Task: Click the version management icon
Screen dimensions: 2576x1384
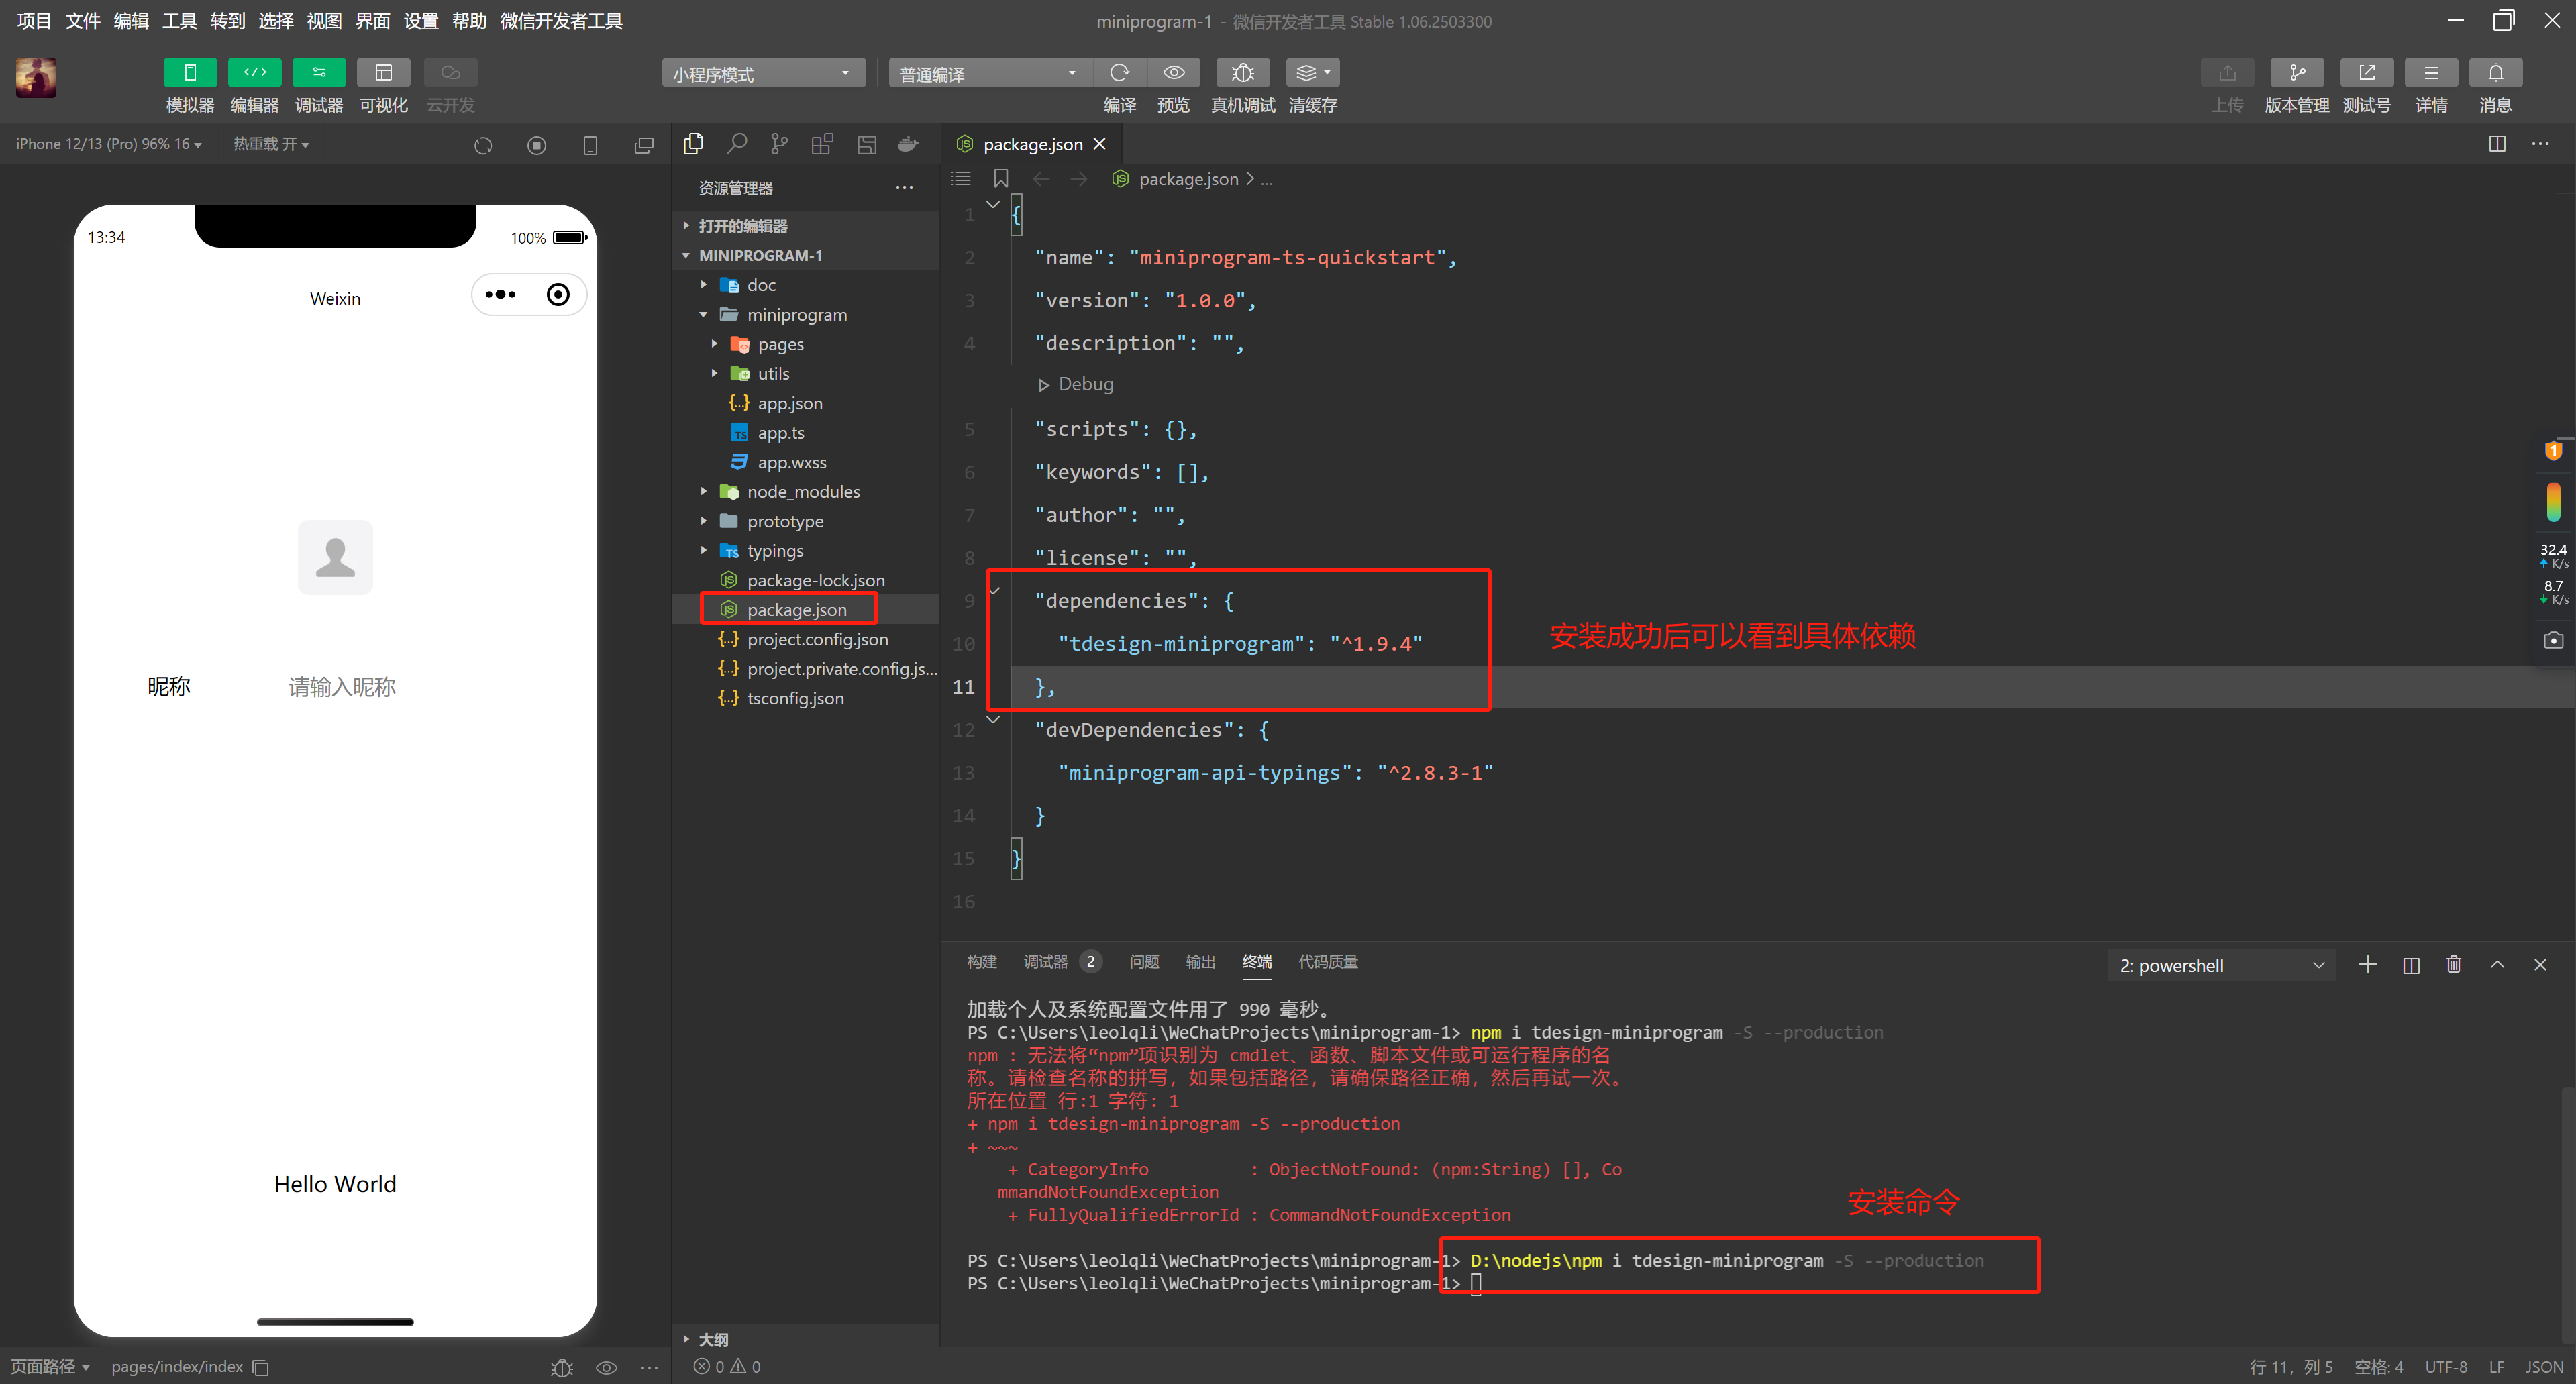Action: tap(2296, 73)
